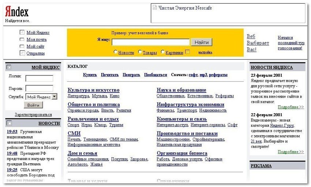Click the Кино subcategory link
The image size is (311, 187).
(x=115, y=96)
